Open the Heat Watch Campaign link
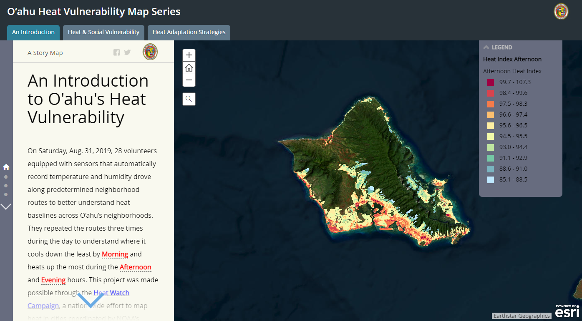The height and width of the screenshot is (321, 582). pyautogui.click(x=78, y=299)
